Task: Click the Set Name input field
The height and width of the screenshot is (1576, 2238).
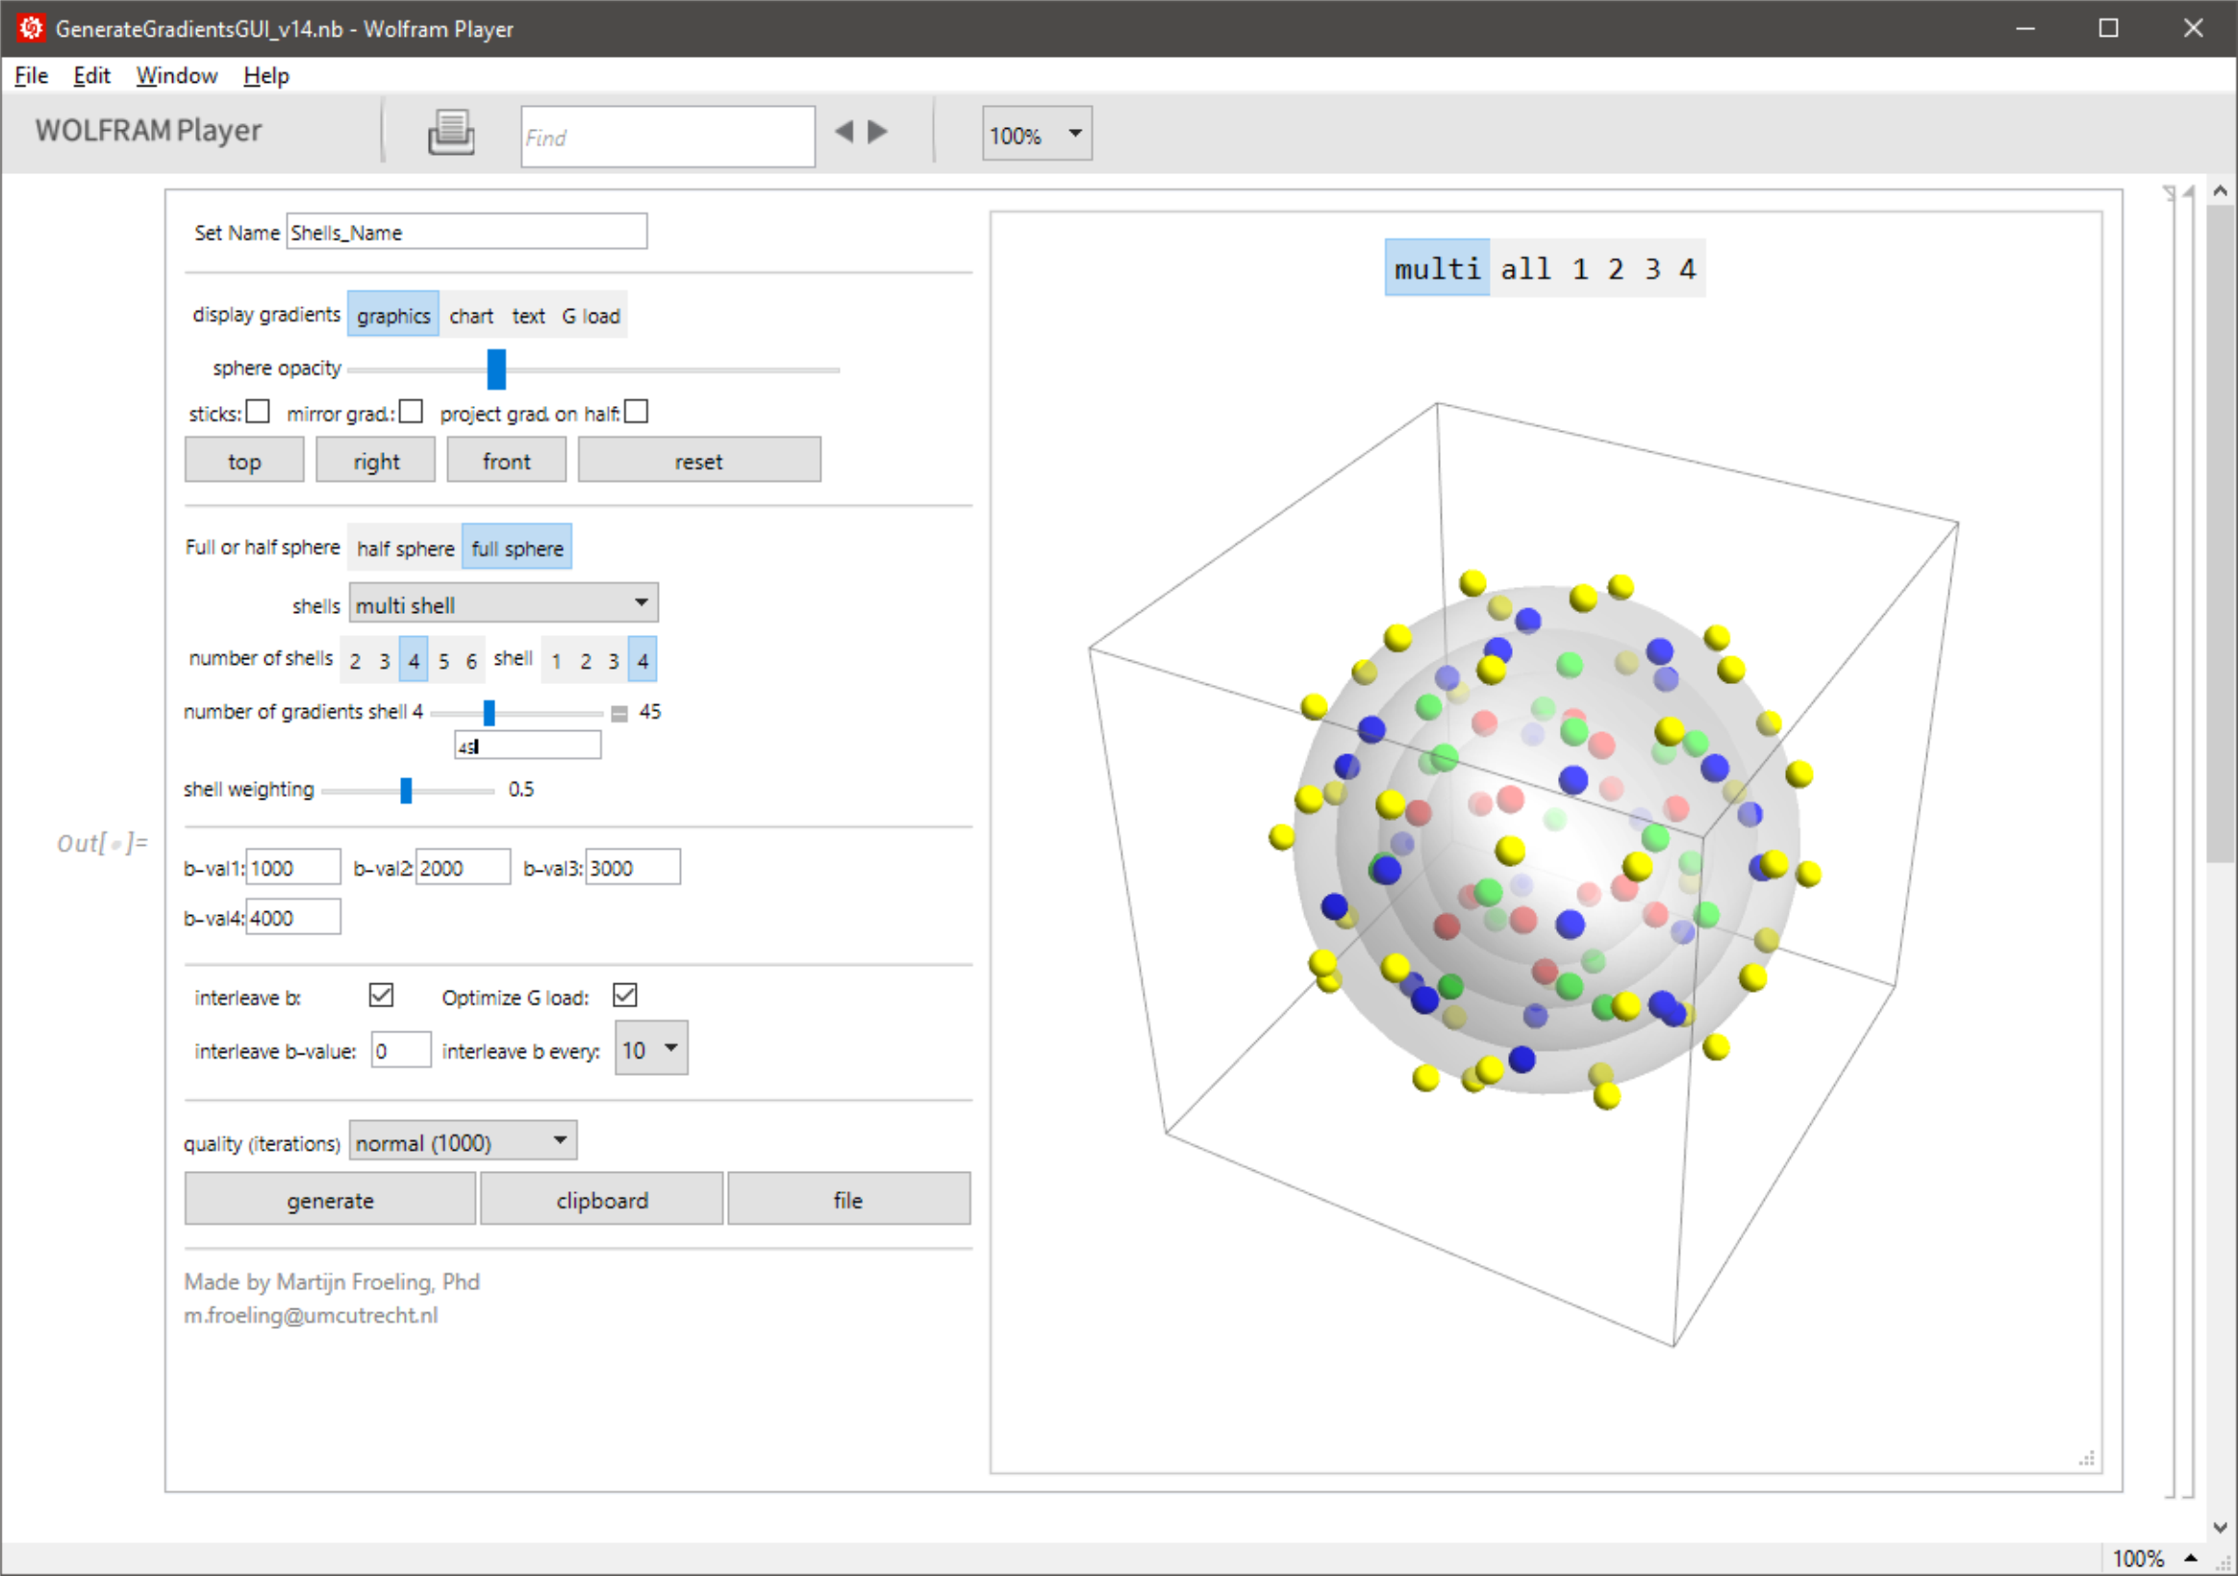Action: (465, 232)
